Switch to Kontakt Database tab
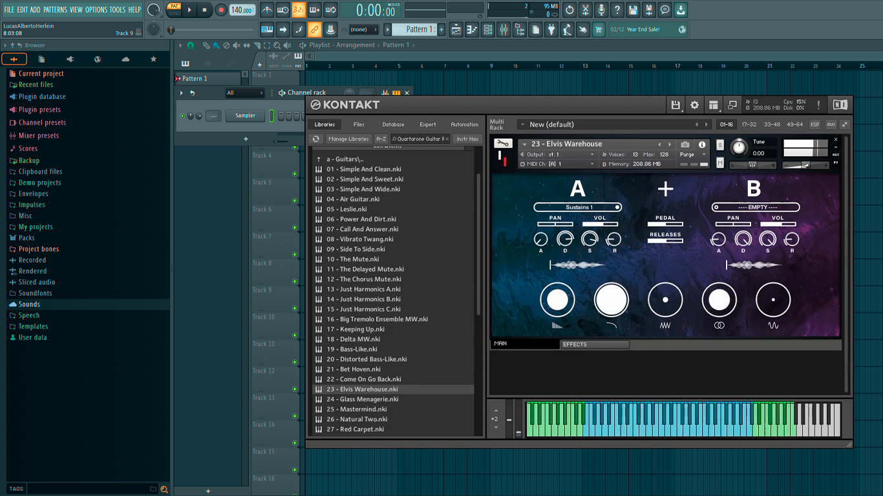The height and width of the screenshot is (496, 883). [x=393, y=124]
